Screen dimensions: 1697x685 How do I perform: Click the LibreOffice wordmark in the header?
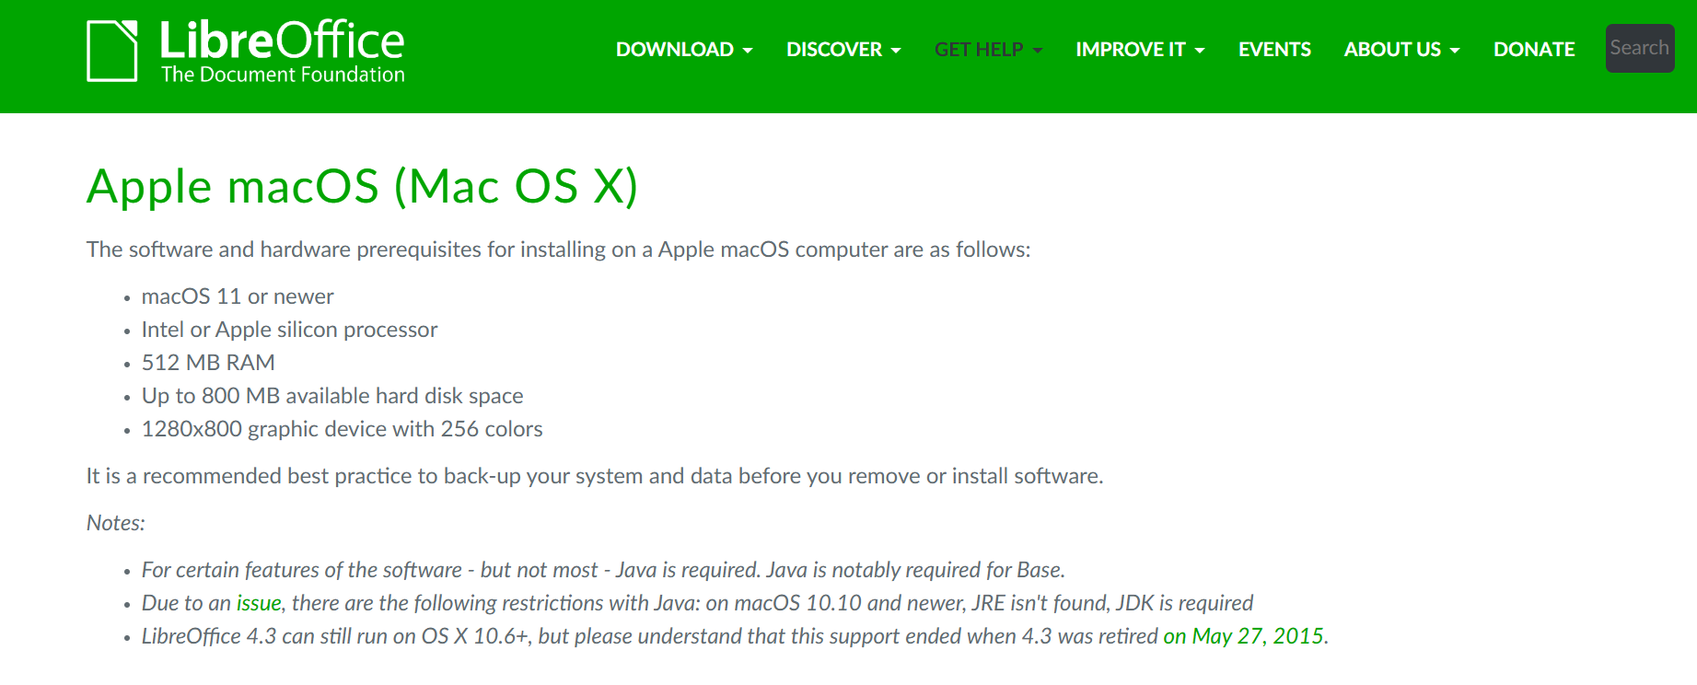282,41
